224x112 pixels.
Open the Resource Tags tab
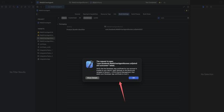click(106, 14)
